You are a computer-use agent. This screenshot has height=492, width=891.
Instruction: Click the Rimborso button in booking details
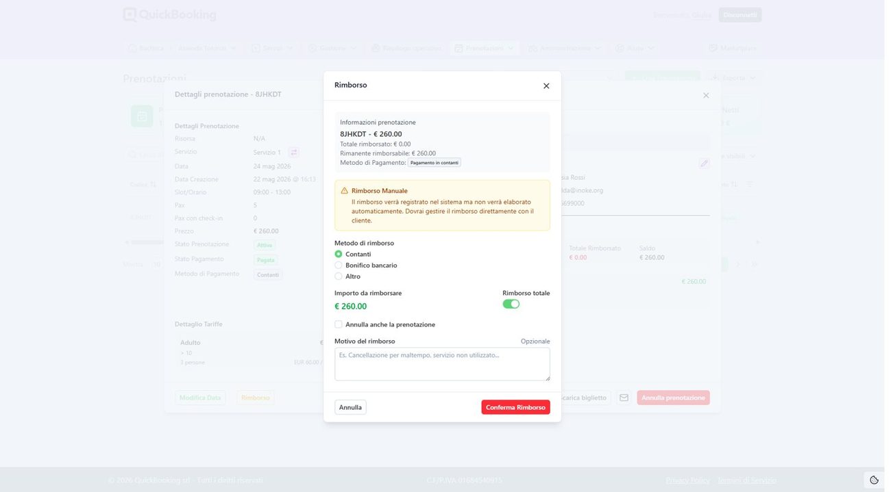[256, 398]
